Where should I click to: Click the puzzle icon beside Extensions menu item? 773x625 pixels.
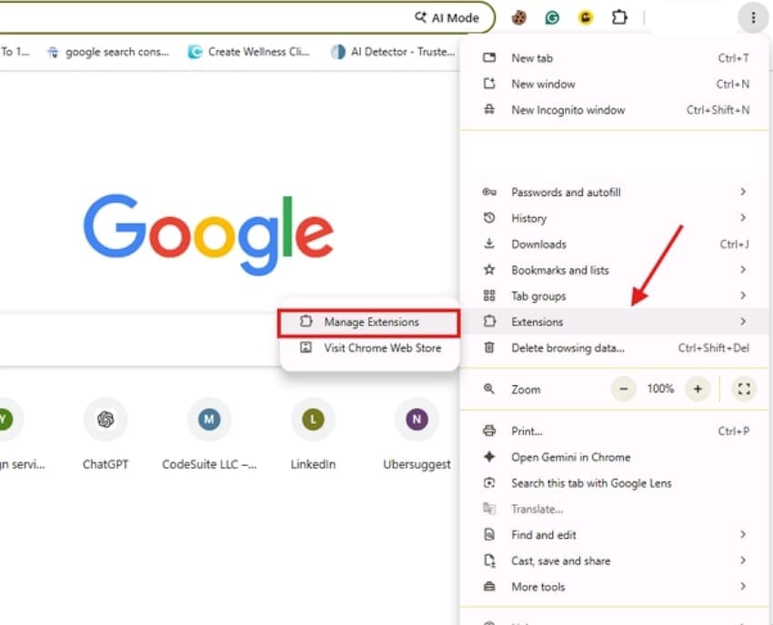click(x=489, y=321)
